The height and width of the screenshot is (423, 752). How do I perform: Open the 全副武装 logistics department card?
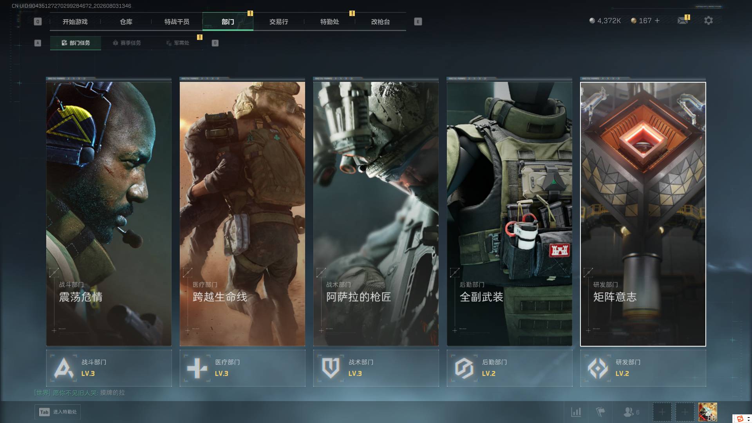pyautogui.click(x=510, y=214)
